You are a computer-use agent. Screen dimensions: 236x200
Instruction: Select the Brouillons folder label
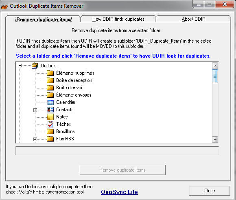[66, 131]
